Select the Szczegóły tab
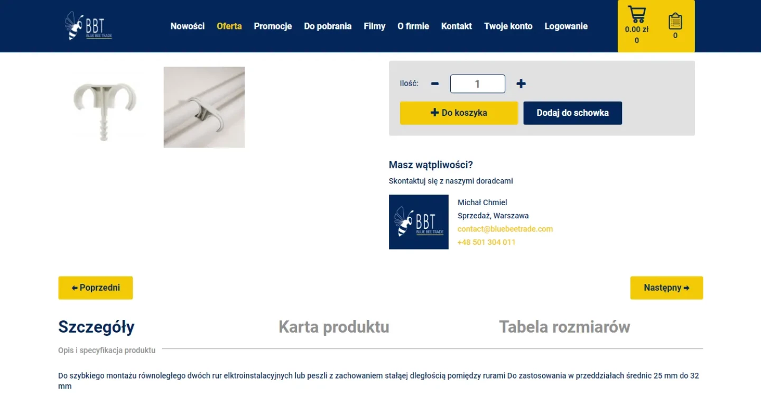This screenshot has width=761, height=396. (x=96, y=327)
